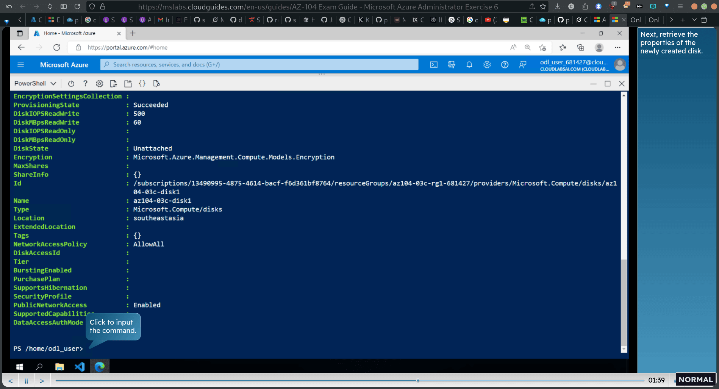Add page to Edge favorites star

542,47
